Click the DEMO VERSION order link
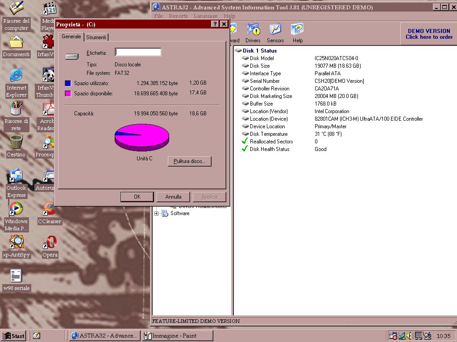 click(x=429, y=34)
